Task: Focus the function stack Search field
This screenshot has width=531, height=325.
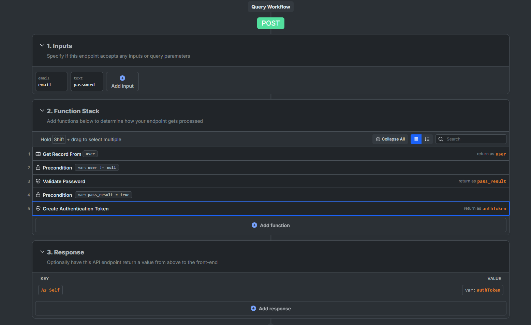Action: coord(471,139)
